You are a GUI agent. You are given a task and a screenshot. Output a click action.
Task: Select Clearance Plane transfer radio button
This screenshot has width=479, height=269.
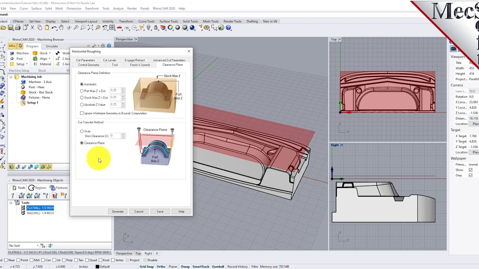[82, 143]
